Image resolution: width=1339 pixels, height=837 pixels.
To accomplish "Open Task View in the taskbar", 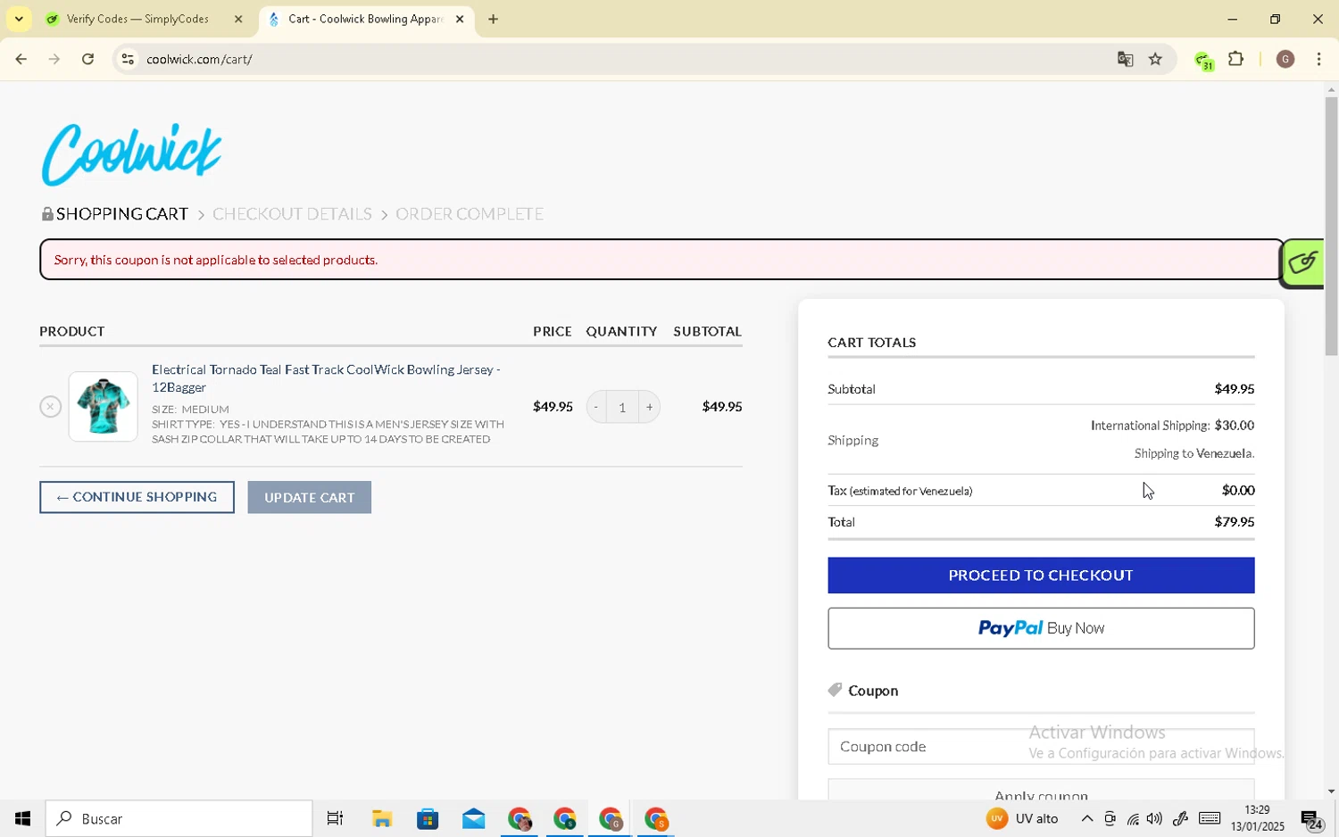I will tap(336, 818).
